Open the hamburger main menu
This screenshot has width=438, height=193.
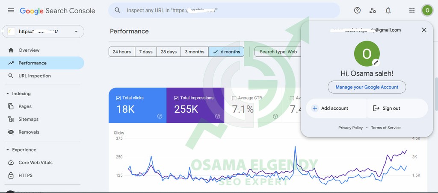pos(11,10)
